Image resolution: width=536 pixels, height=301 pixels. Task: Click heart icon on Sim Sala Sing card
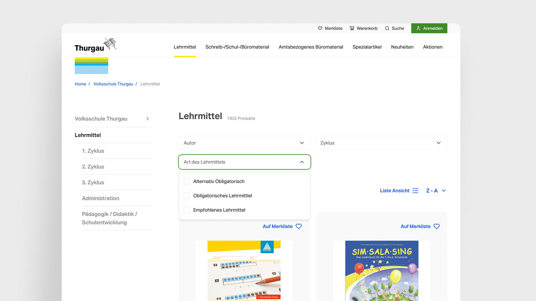click(x=436, y=226)
